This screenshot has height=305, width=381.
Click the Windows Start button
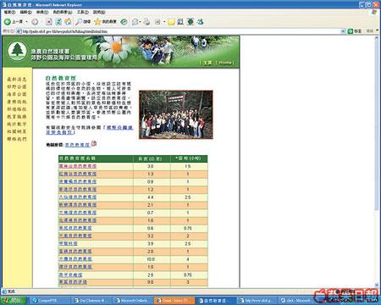14,301
